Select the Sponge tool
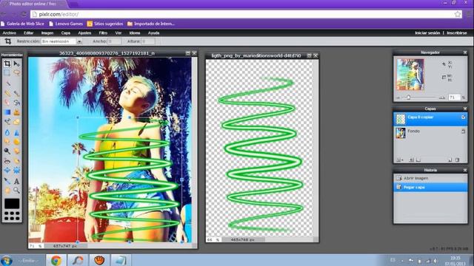 point(16,141)
